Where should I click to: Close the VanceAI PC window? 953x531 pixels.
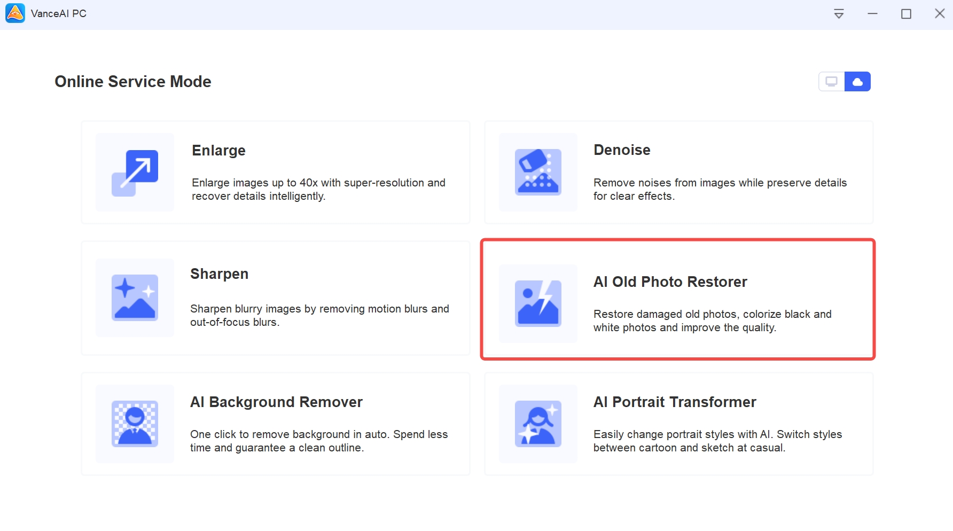[940, 14]
